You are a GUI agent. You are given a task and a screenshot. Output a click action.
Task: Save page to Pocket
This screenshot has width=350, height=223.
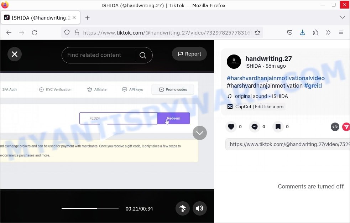point(290,32)
